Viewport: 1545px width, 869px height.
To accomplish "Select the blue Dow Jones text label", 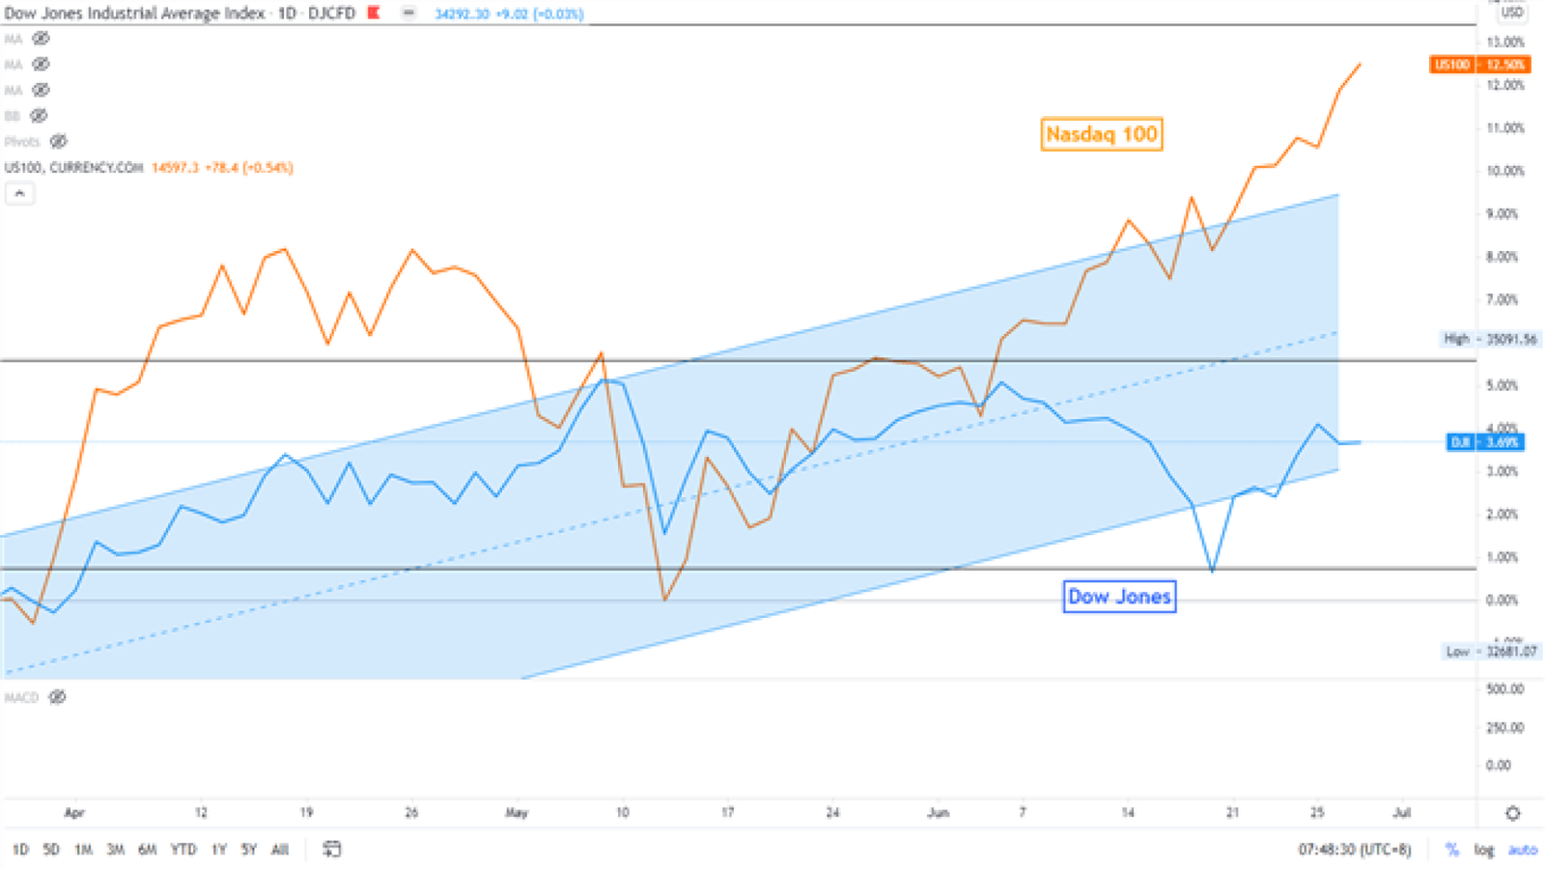I will (x=1119, y=597).
